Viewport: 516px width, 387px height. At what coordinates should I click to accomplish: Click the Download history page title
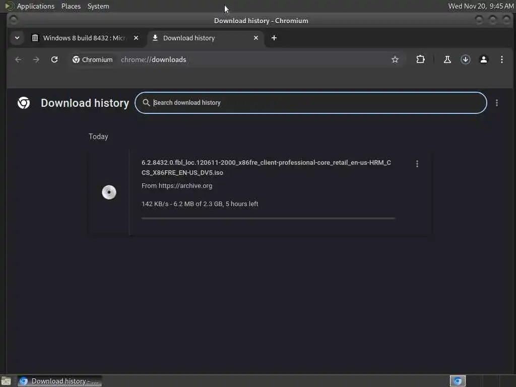(x=85, y=103)
